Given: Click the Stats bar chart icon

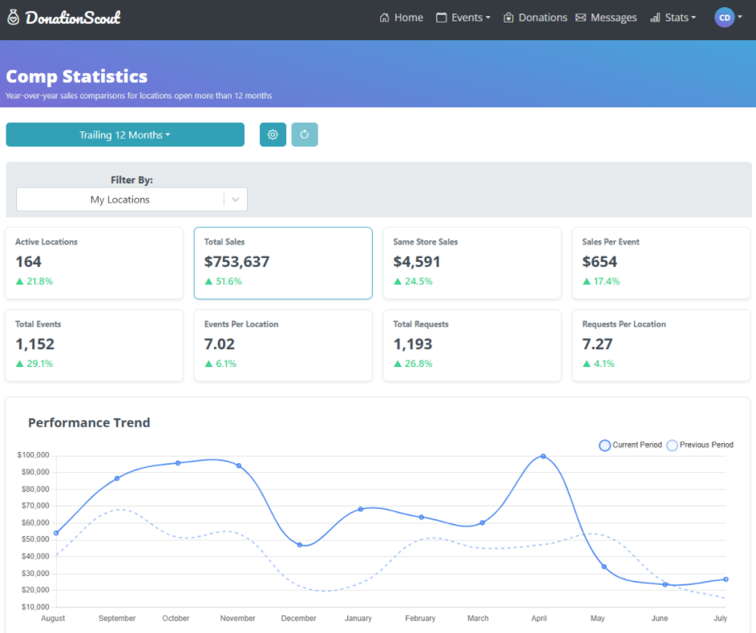Looking at the screenshot, I should [x=655, y=18].
